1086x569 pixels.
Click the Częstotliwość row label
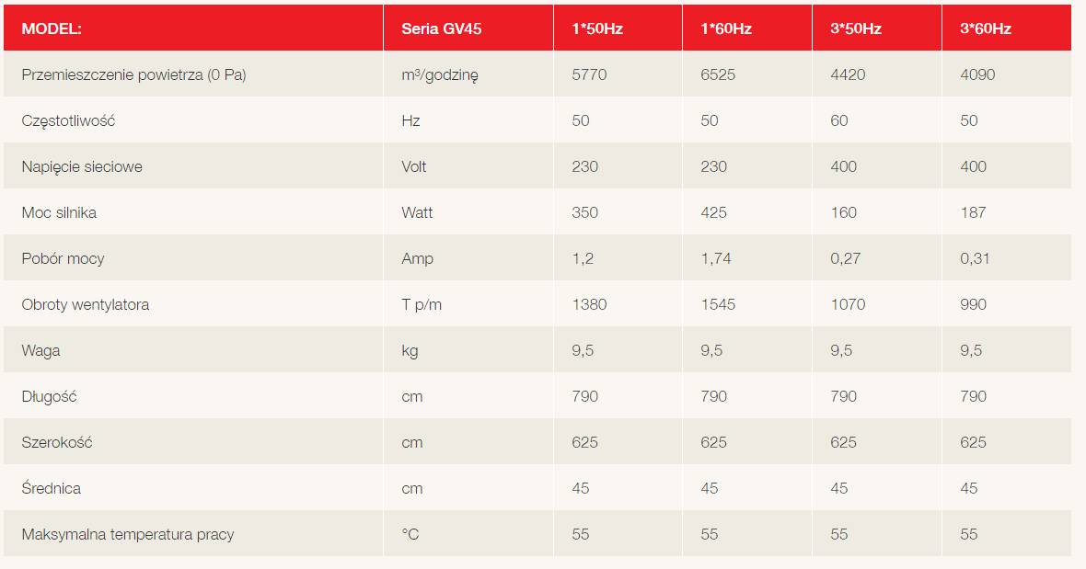click(x=68, y=121)
